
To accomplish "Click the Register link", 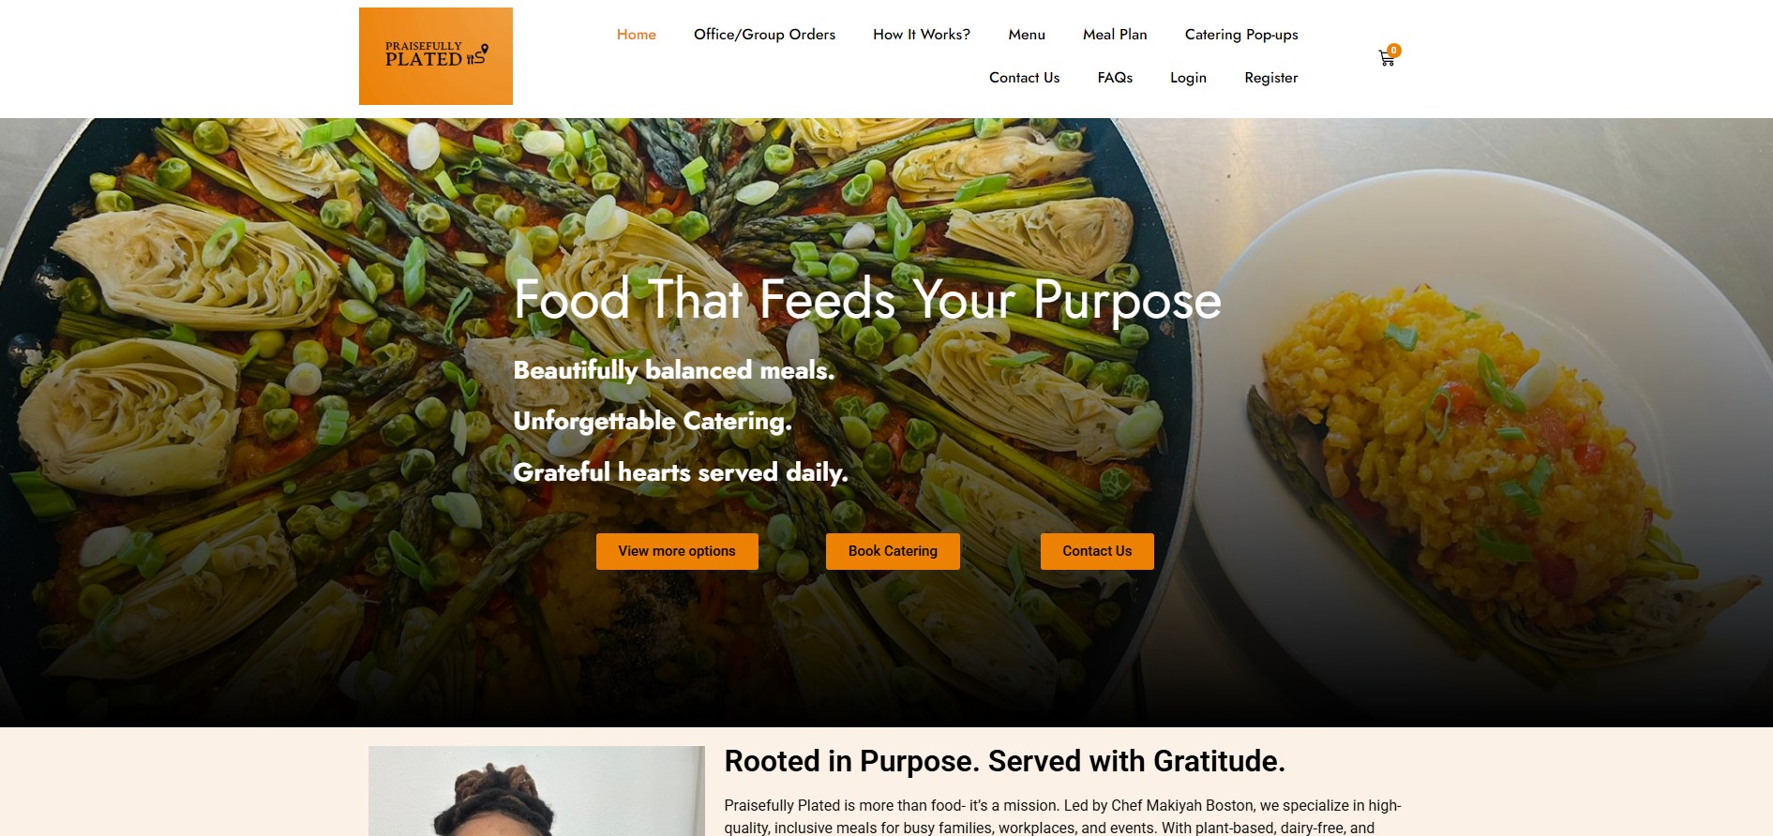I will point(1271,78).
